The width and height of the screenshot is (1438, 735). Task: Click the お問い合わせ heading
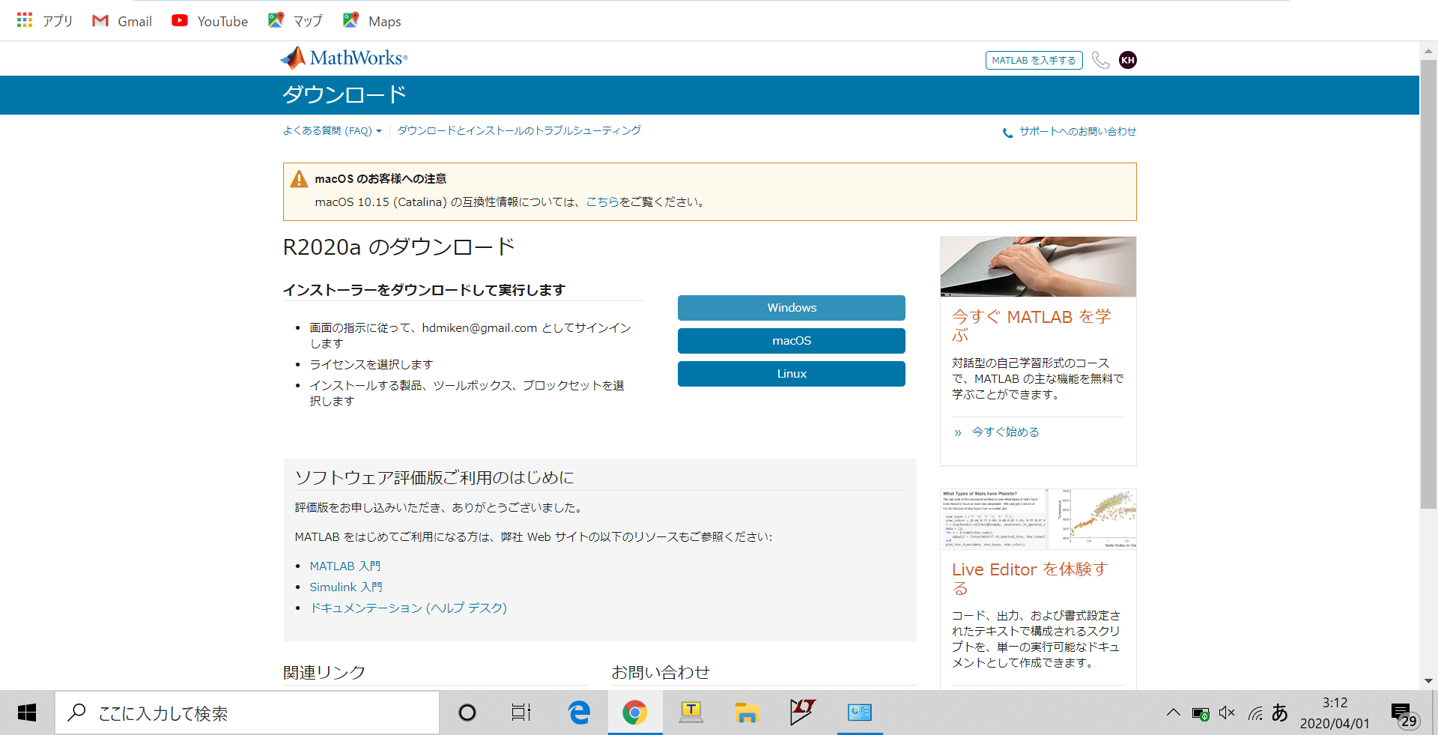[x=661, y=673]
